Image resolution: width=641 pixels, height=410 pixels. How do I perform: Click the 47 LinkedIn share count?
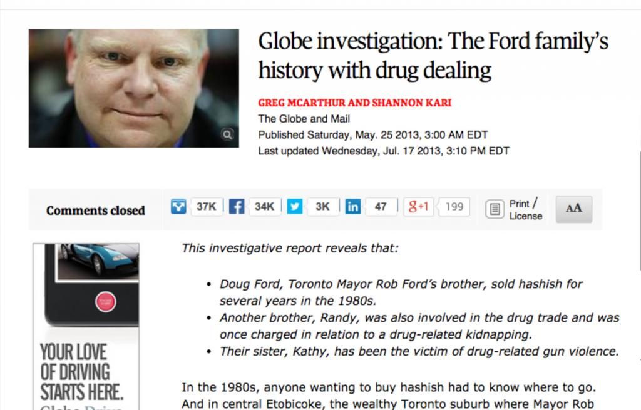(x=381, y=207)
